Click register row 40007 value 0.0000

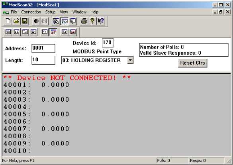point(55,129)
